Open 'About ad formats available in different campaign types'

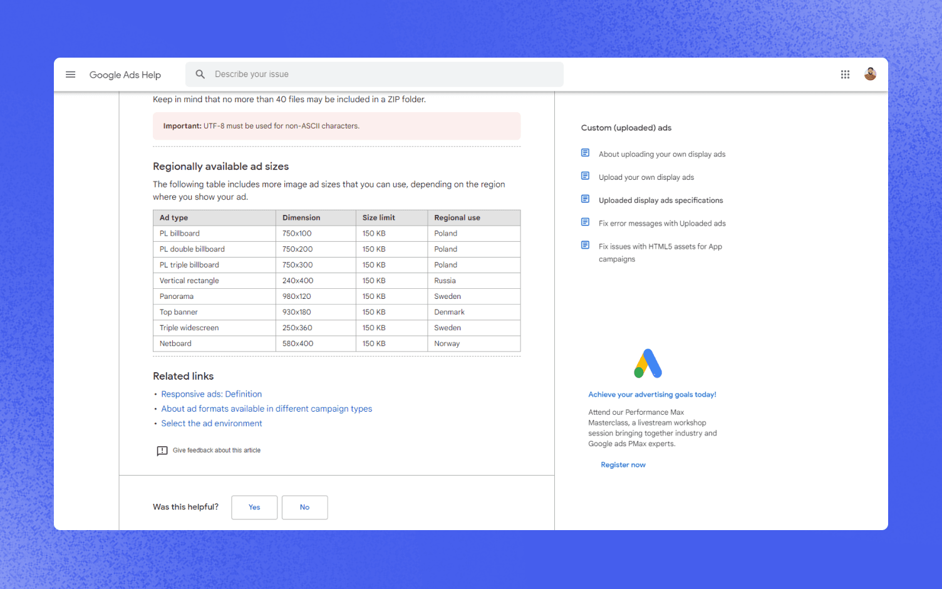pyautogui.click(x=267, y=409)
